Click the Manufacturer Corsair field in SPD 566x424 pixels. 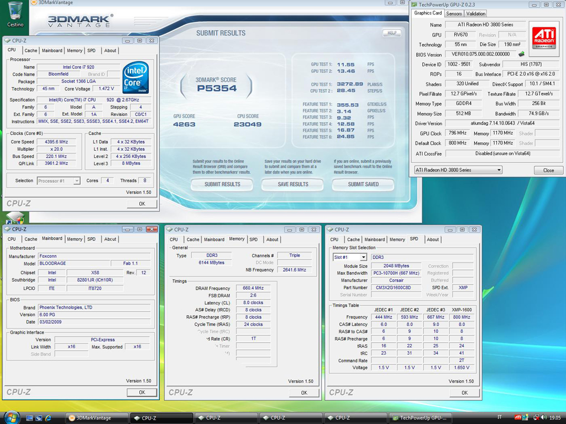[x=396, y=280]
